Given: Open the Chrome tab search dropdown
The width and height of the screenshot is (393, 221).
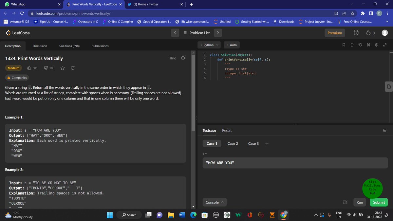Looking at the screenshot, I should pyautogui.click(x=352, y=4).
